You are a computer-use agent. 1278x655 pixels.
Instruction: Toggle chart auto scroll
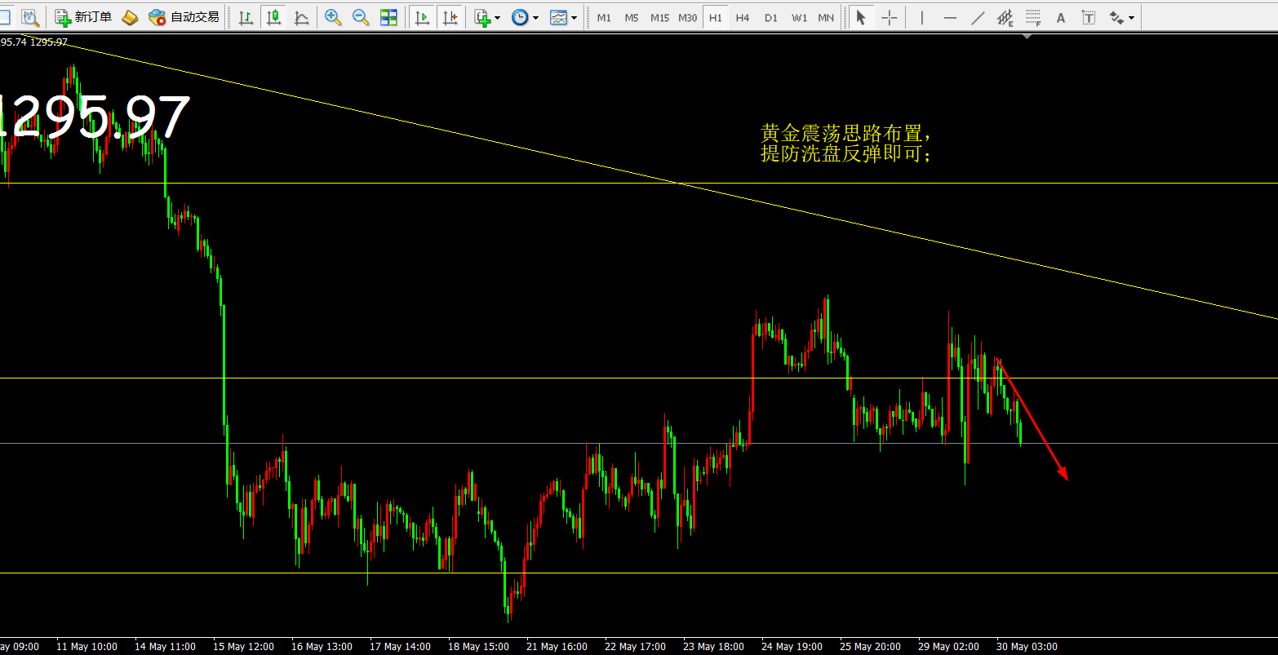tap(422, 16)
